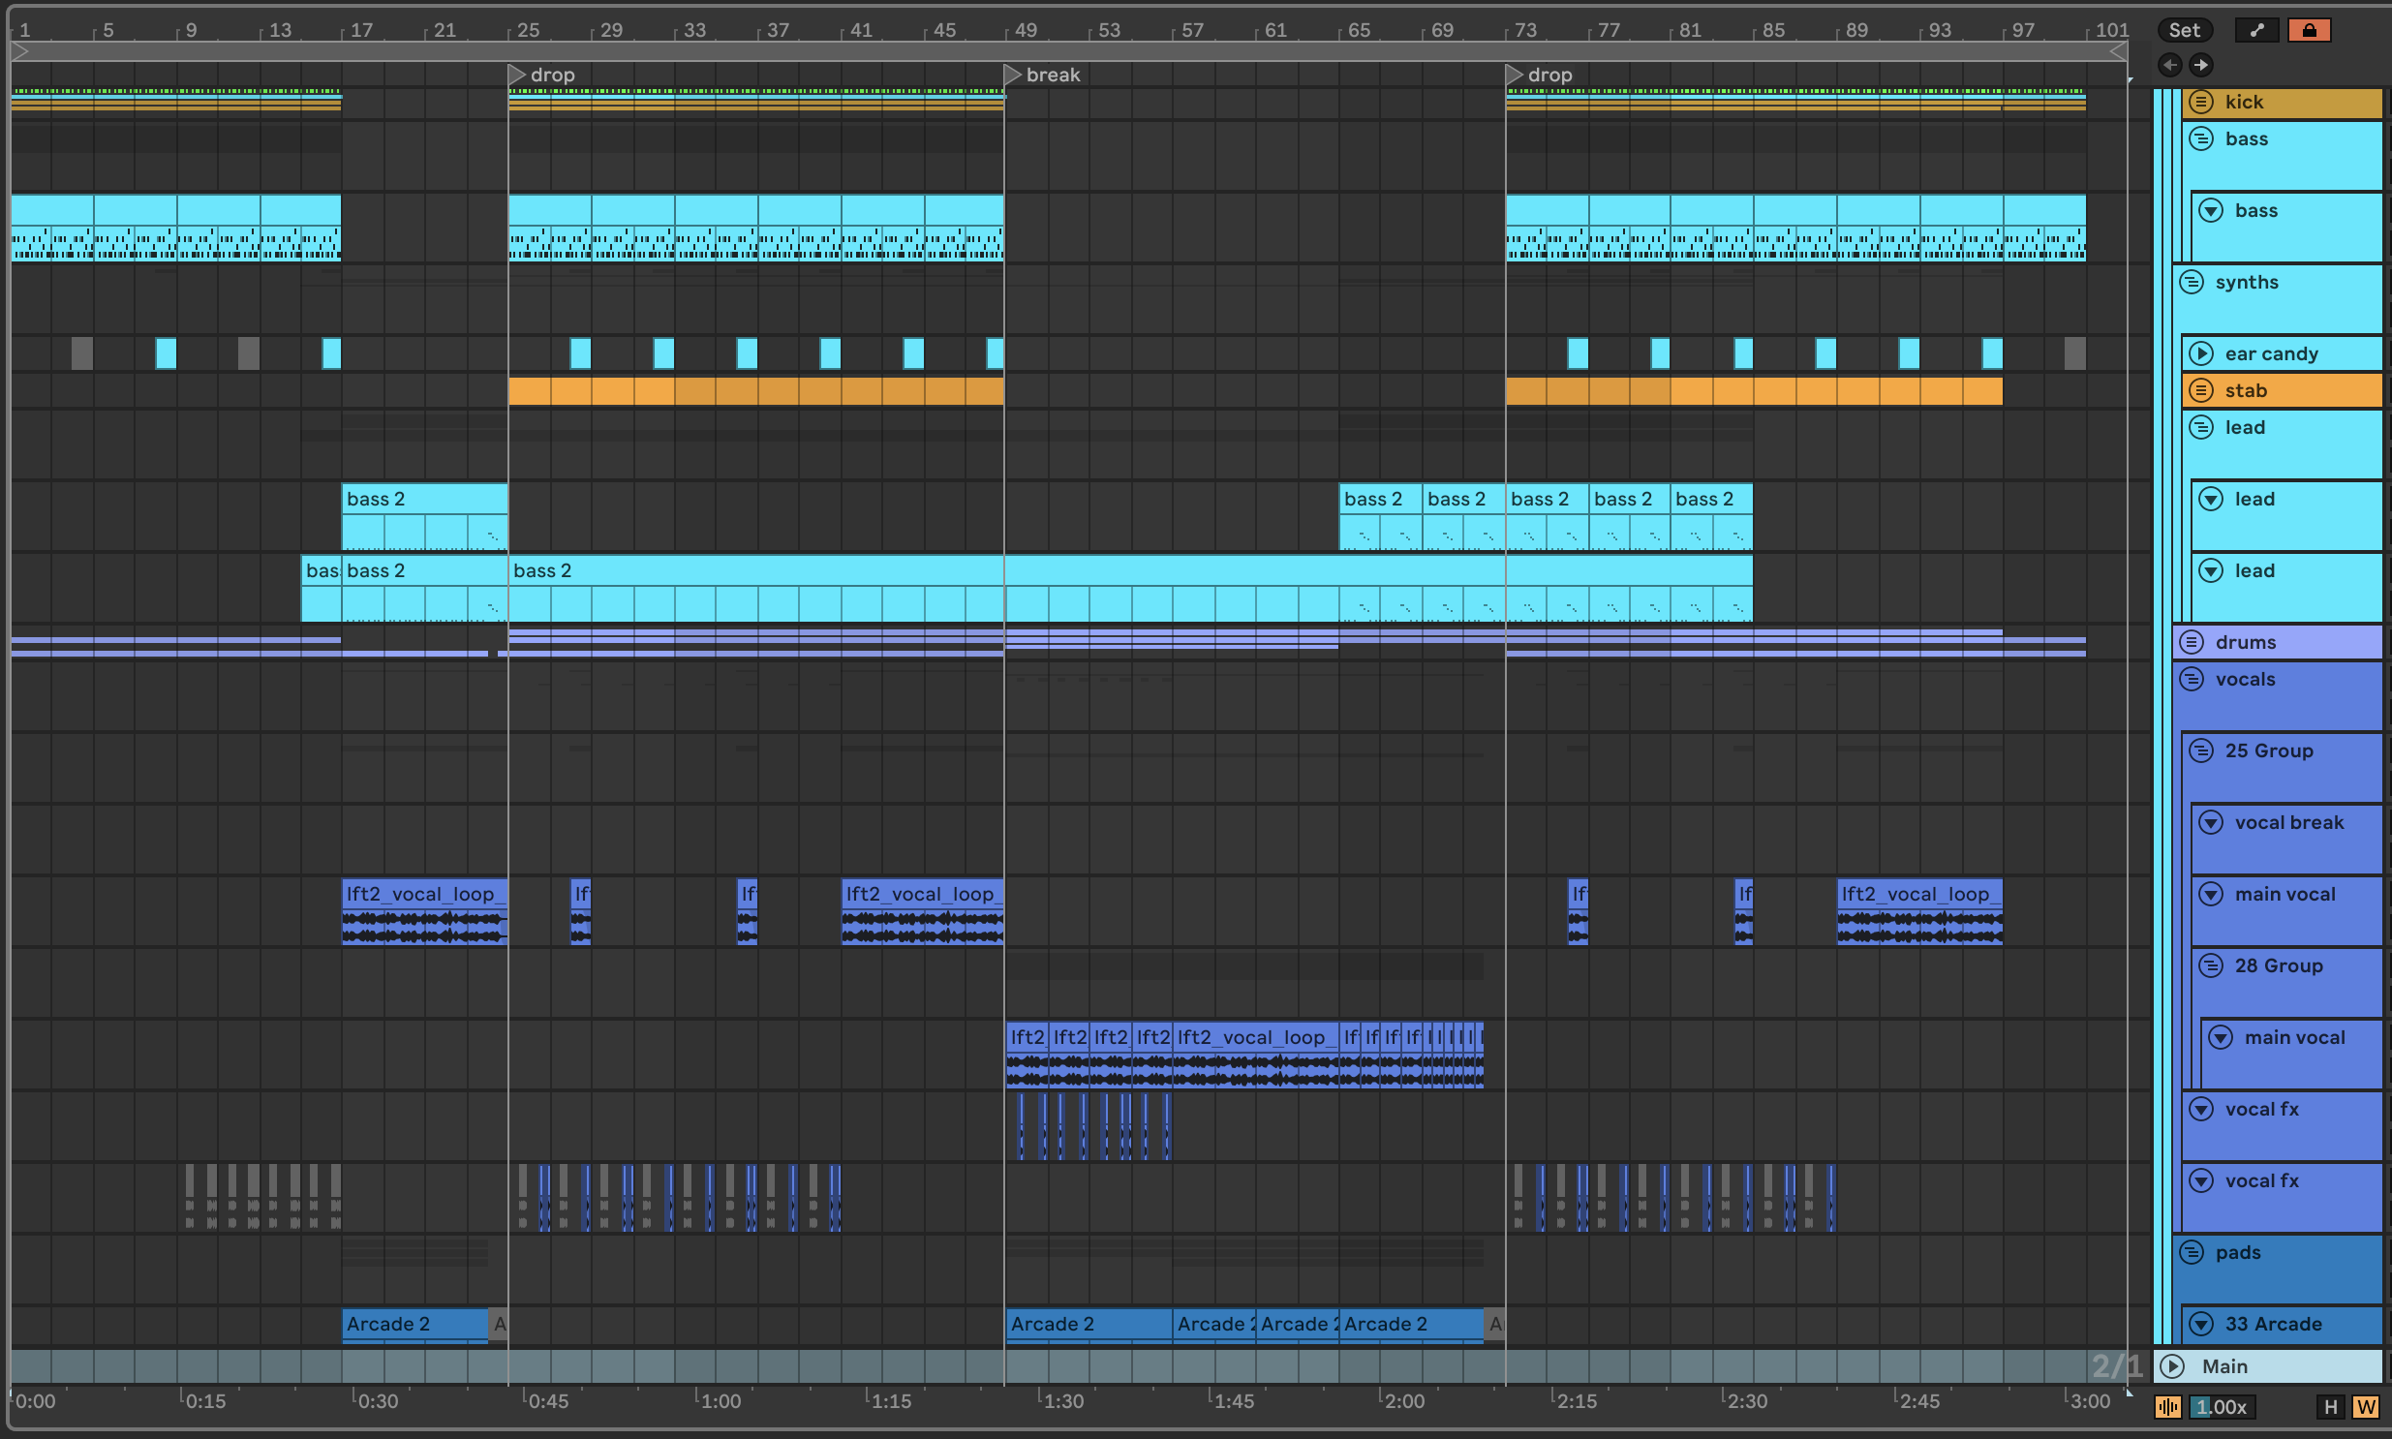
Task: Unfold the stab group track
Action: (x=2201, y=391)
